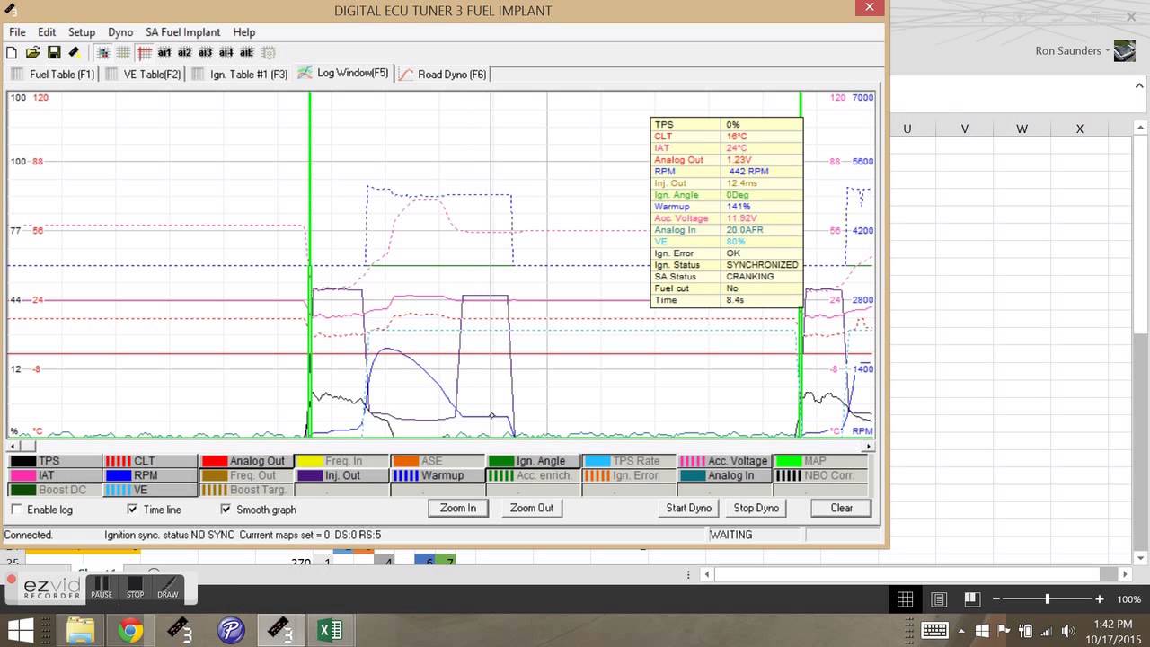Open the touch keyboard tray icon
The image size is (1150, 647).
pyautogui.click(x=934, y=630)
